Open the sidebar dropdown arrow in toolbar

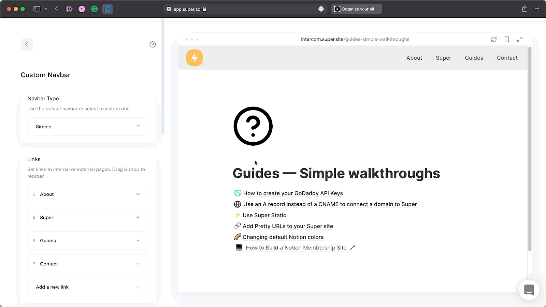point(46,9)
